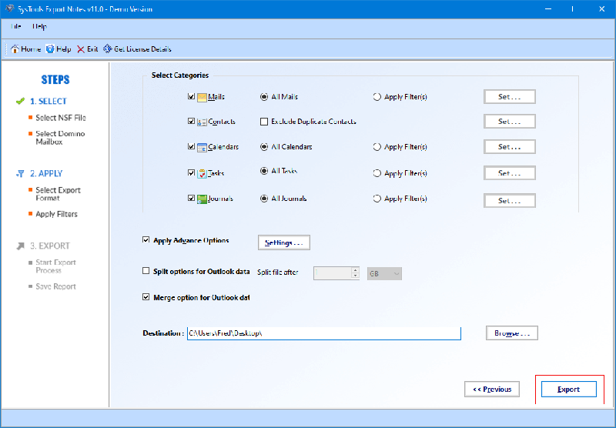The width and height of the screenshot is (616, 428).
Task: Start conversion with Export button
Action: [568, 390]
